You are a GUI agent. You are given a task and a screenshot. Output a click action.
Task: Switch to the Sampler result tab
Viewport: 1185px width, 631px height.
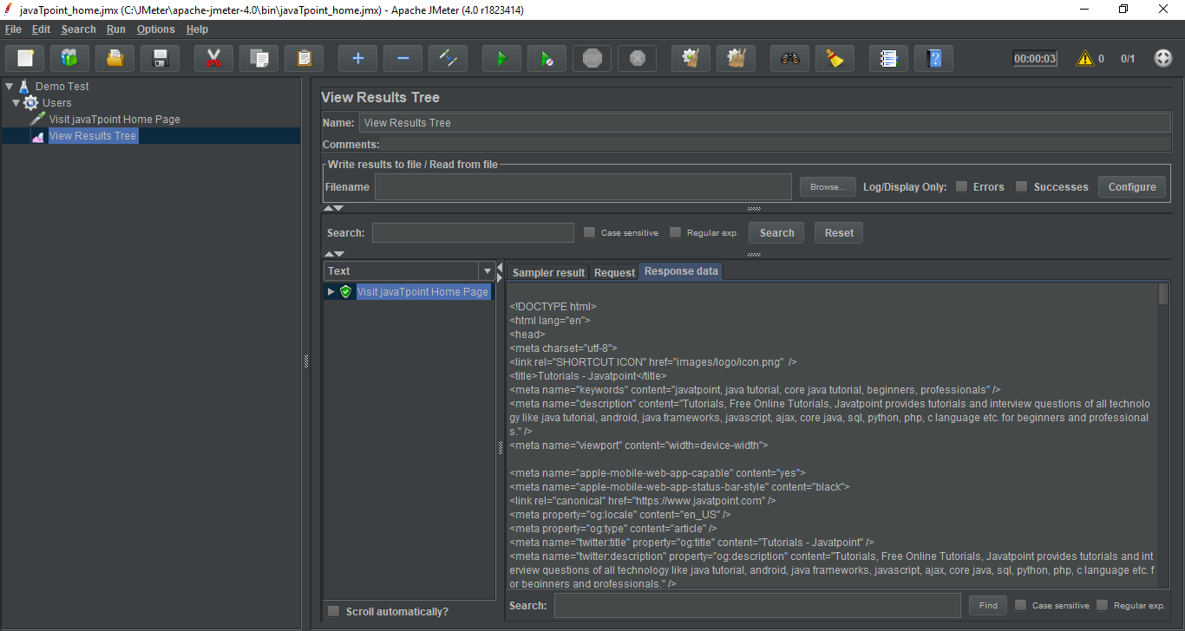[x=548, y=272]
